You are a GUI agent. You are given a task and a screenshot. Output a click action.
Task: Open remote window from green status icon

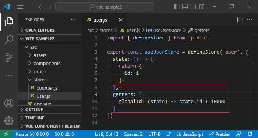pos(6,134)
